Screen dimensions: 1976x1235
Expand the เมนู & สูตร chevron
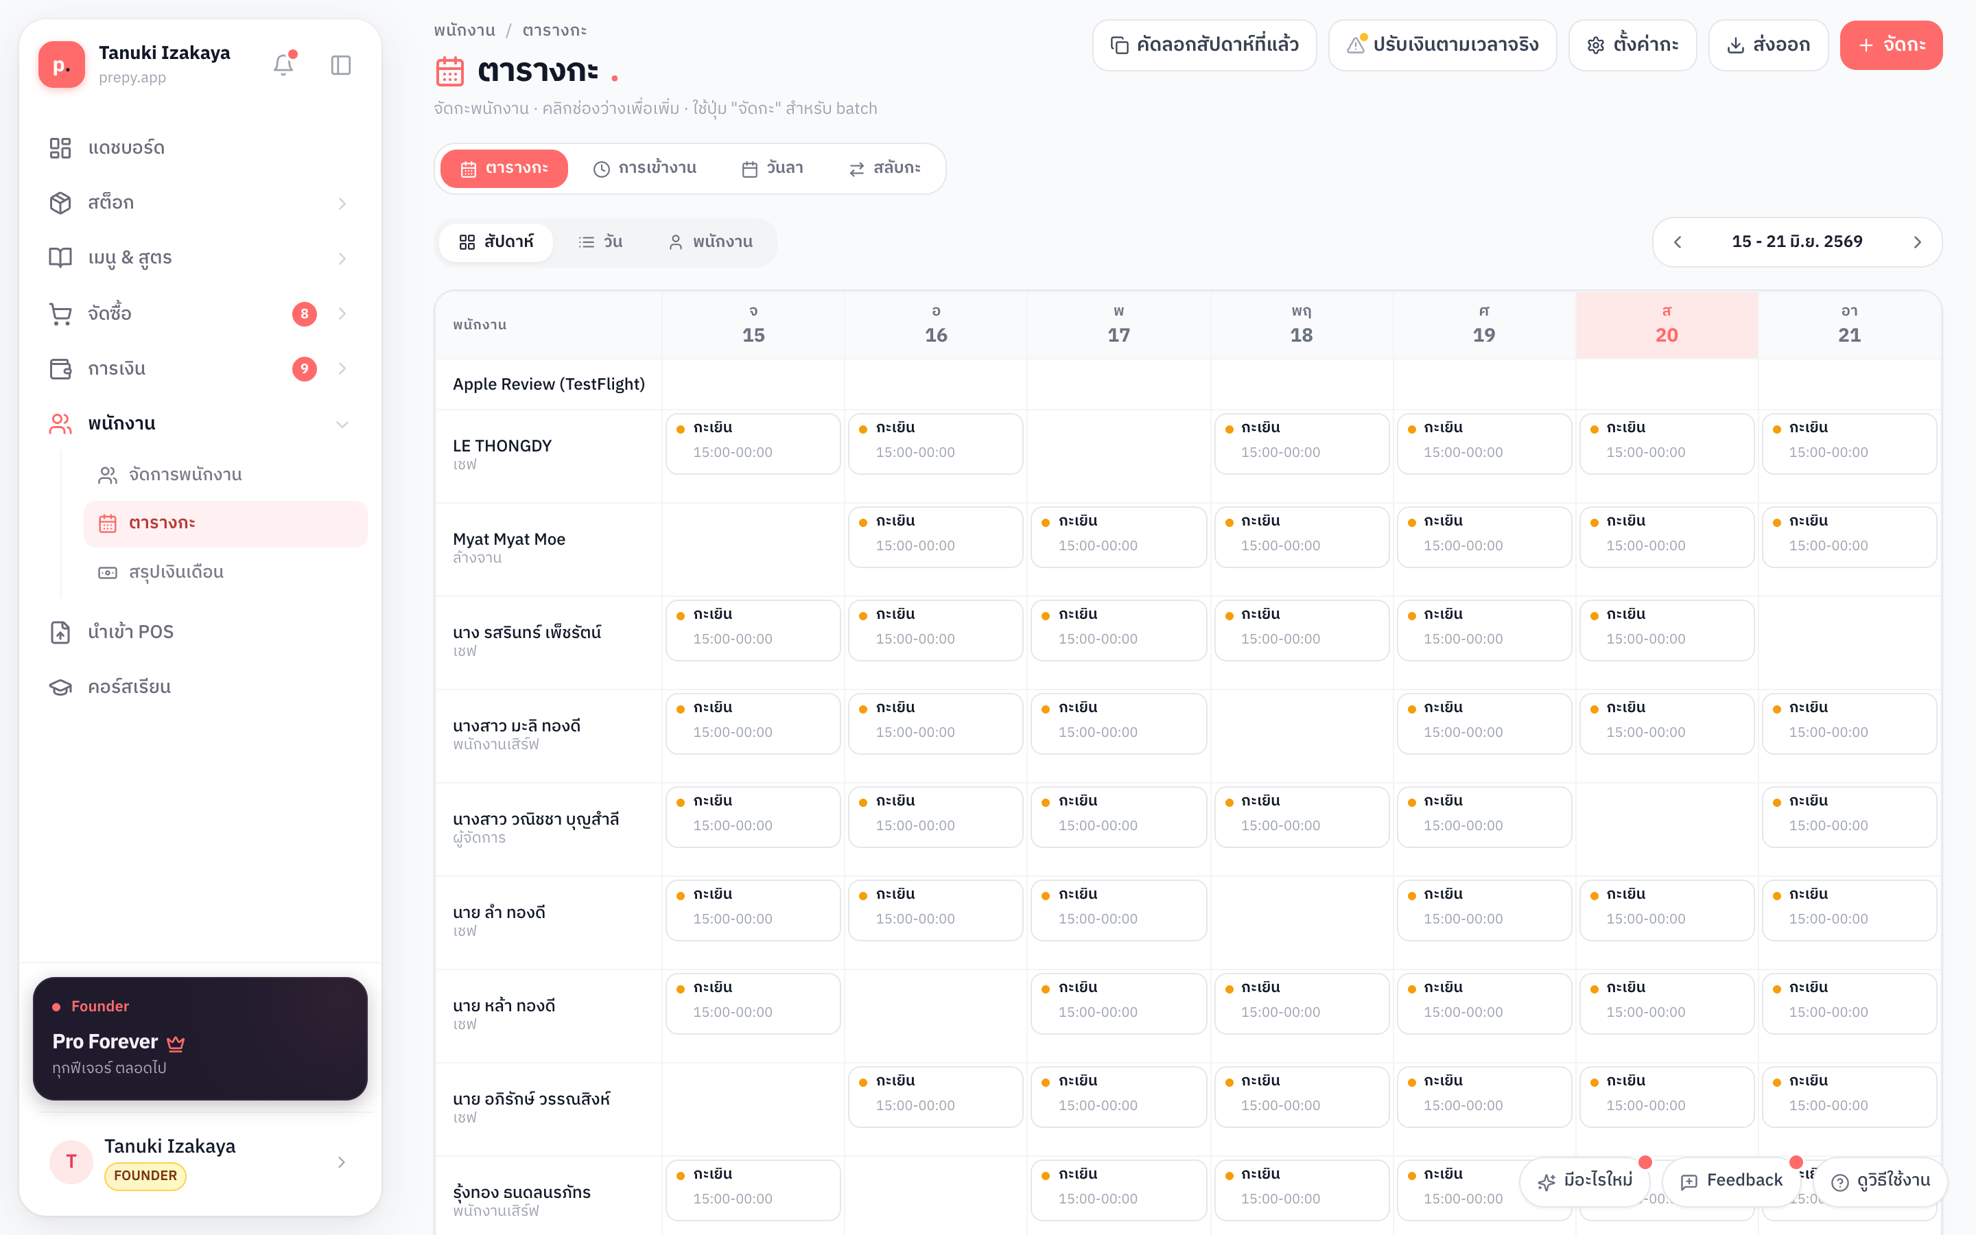coord(342,258)
